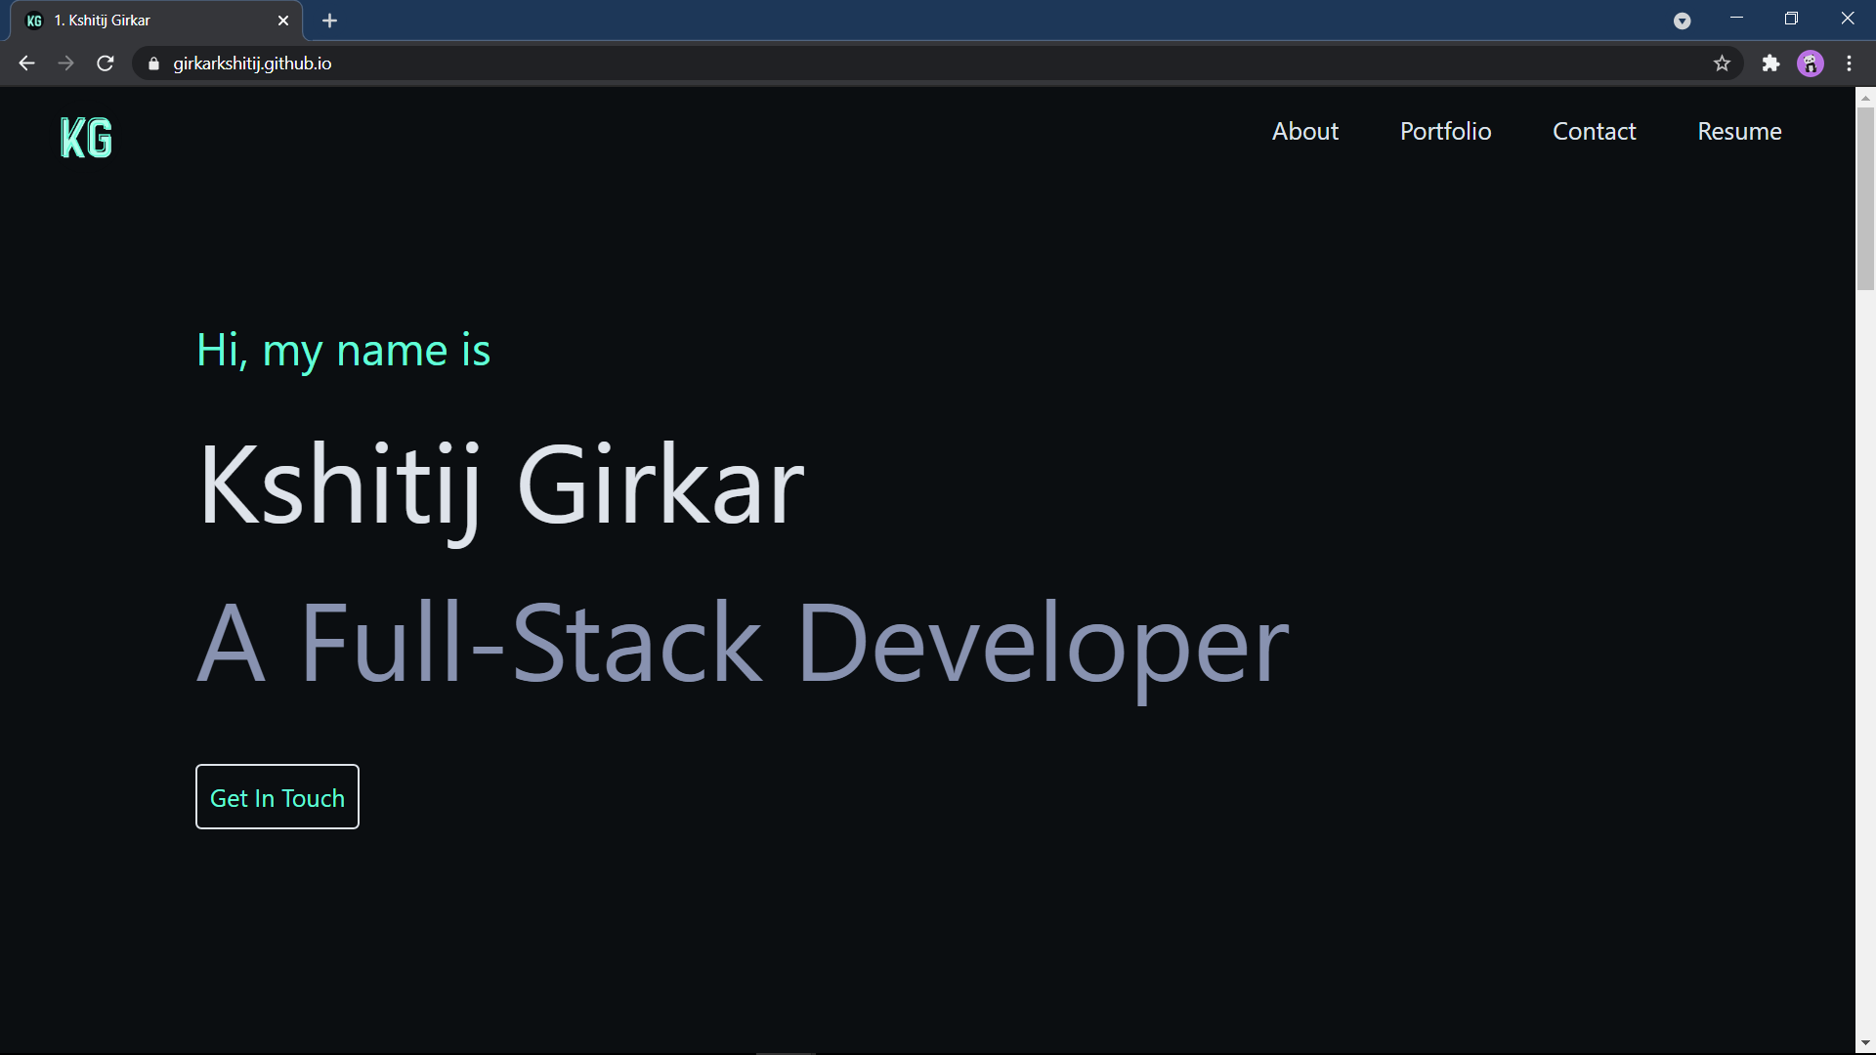
Task: Bookmark this page with the star icon
Action: point(1723,63)
